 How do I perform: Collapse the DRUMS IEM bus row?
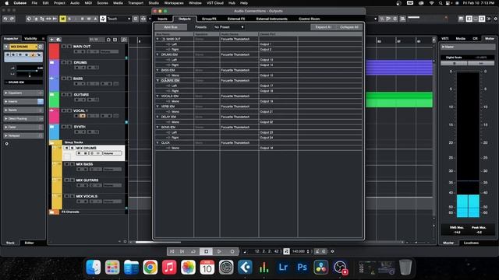157,54
